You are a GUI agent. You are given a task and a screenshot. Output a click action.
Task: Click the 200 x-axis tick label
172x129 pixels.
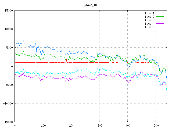(x=71, y=125)
